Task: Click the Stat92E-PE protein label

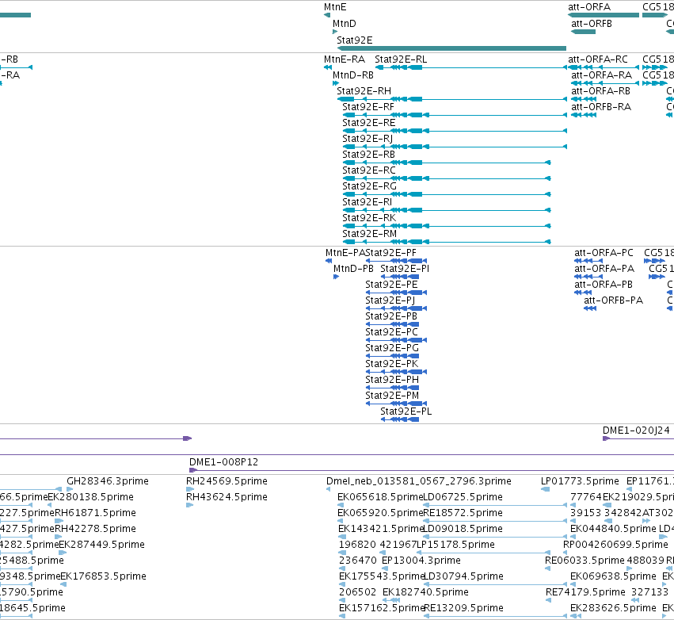Action: pyautogui.click(x=391, y=285)
